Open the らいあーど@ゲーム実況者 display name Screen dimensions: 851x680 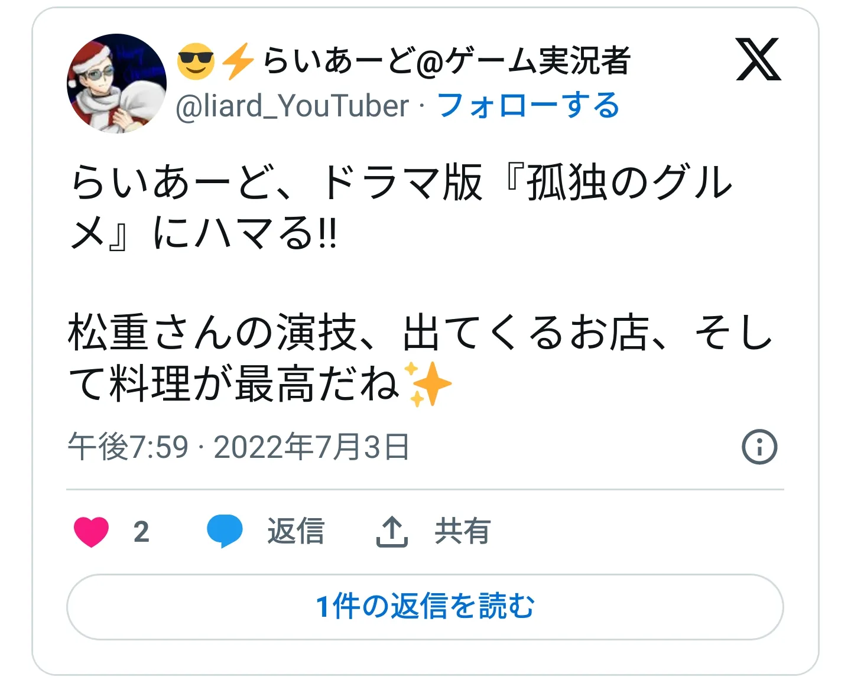pos(447,61)
